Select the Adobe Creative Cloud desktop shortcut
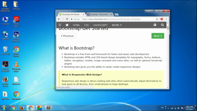Viewport: 197px width, 111px height. (16, 21)
